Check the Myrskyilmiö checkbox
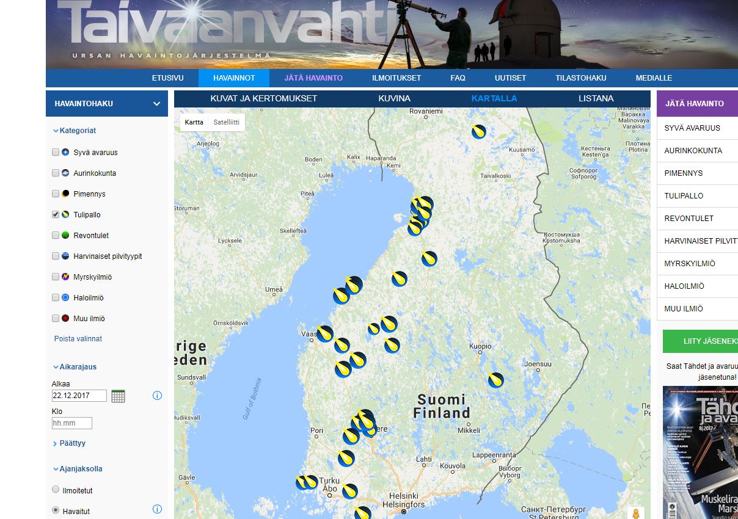Screen dimensions: 738x519 pyautogui.click(x=56, y=277)
